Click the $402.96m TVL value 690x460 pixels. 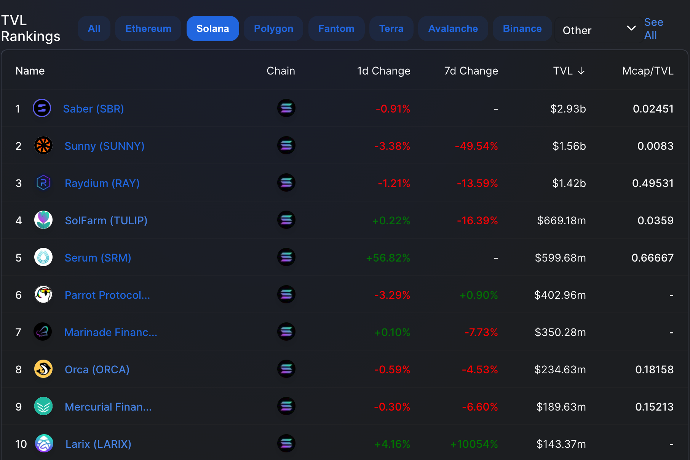(x=560, y=295)
